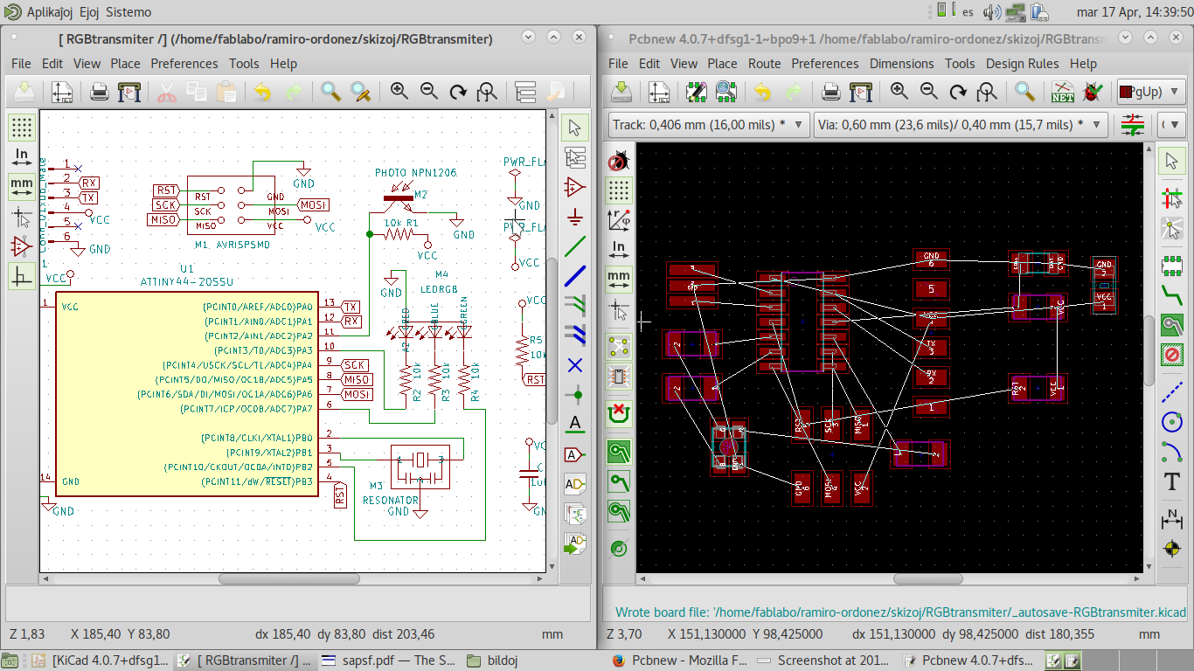
Task: Run design rules check ladybug icon
Action: click(x=1092, y=92)
